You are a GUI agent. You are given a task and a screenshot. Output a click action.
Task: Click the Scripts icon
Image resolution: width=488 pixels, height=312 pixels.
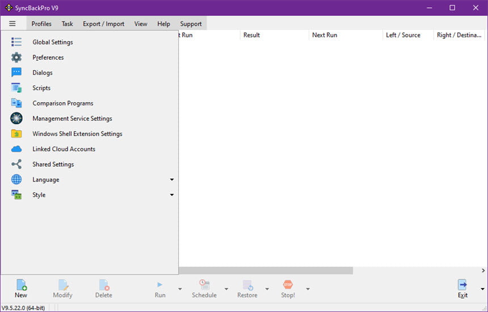point(16,88)
